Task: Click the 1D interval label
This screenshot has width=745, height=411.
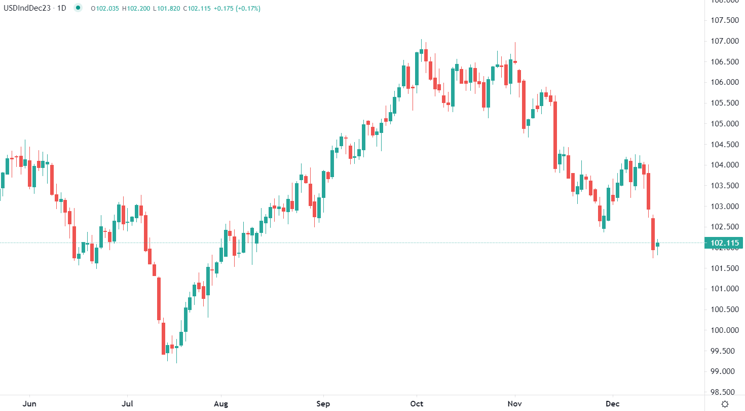Action: click(x=61, y=8)
